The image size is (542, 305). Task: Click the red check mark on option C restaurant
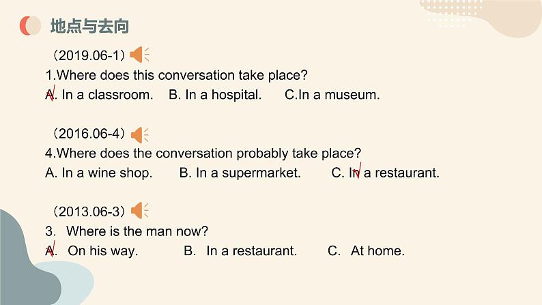click(358, 171)
